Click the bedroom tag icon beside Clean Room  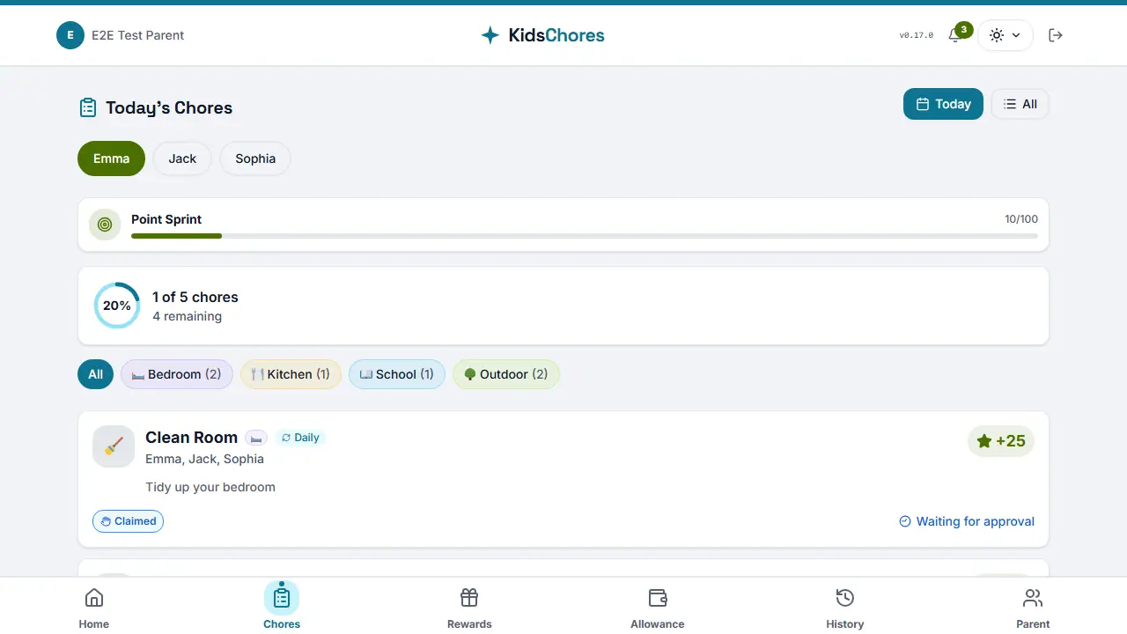pyautogui.click(x=256, y=438)
